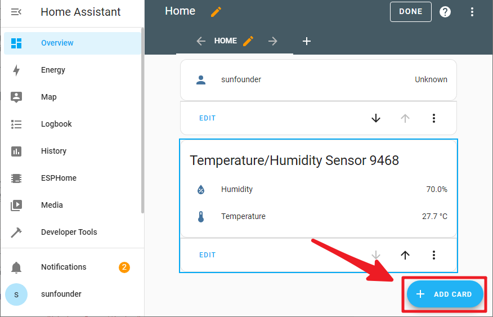Click the sunfounder avatar circle
The image size is (493, 317).
point(16,294)
